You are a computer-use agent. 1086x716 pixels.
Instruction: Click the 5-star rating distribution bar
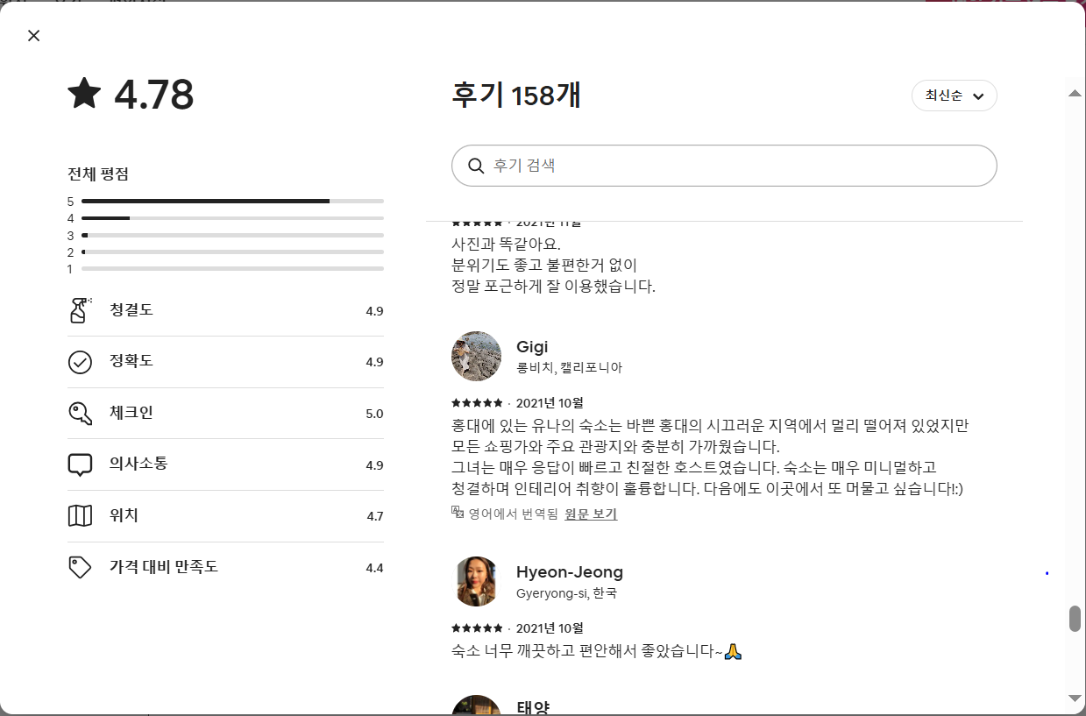click(232, 202)
